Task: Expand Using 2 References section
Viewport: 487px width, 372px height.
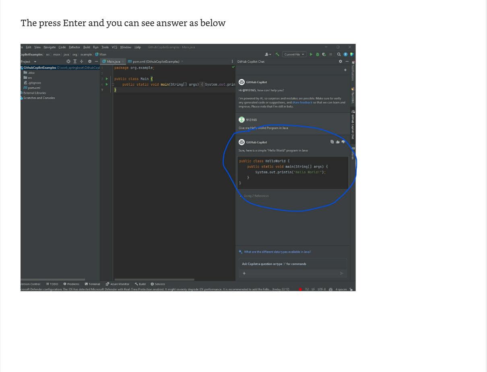Action: (x=254, y=196)
